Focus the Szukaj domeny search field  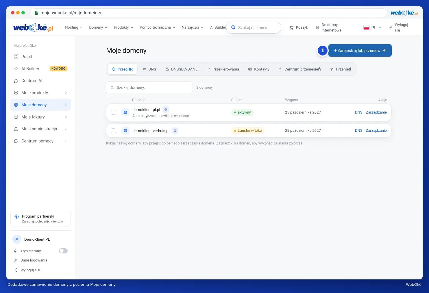point(149,88)
